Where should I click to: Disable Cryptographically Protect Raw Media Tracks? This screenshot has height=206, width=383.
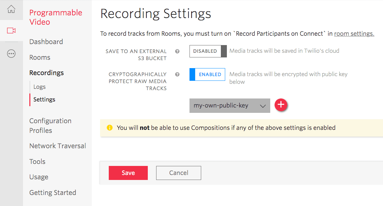click(x=207, y=74)
